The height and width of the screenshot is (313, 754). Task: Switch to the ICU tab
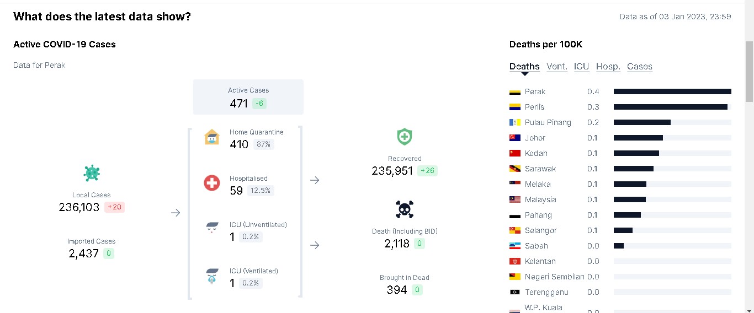click(x=581, y=66)
